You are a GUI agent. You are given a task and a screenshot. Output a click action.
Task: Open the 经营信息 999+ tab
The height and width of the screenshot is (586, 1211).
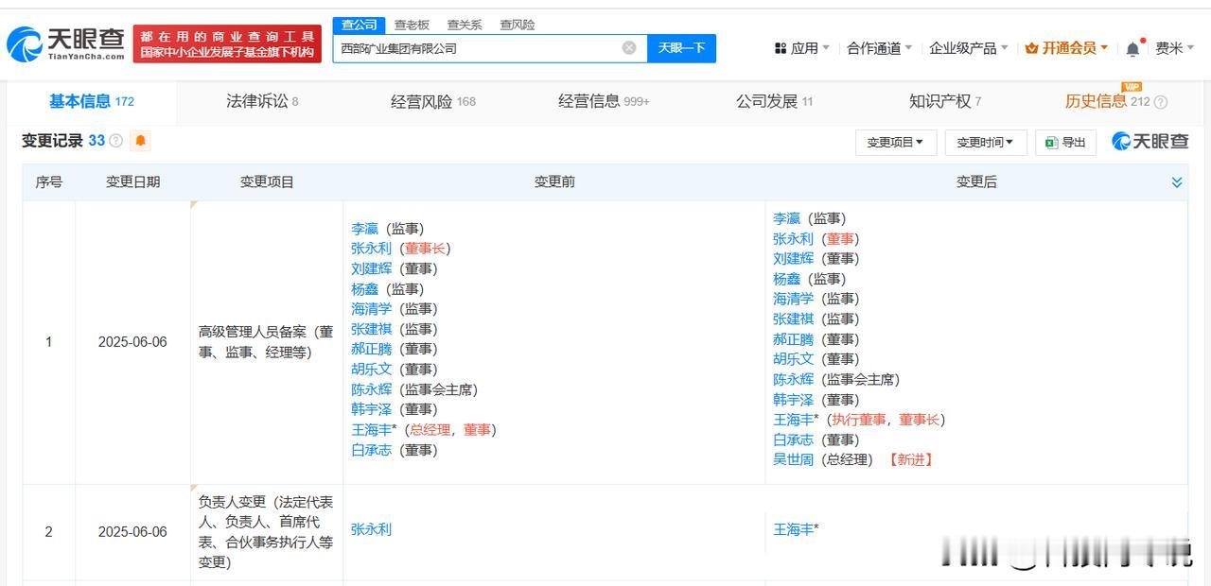coord(604,101)
